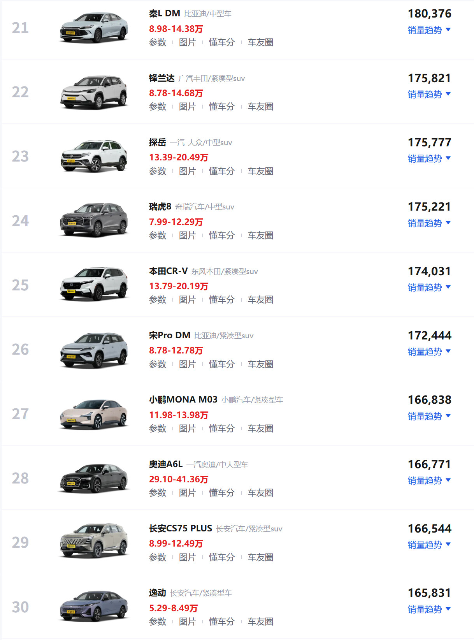Show sales trend for 逸动
474x640 pixels.
click(x=429, y=609)
